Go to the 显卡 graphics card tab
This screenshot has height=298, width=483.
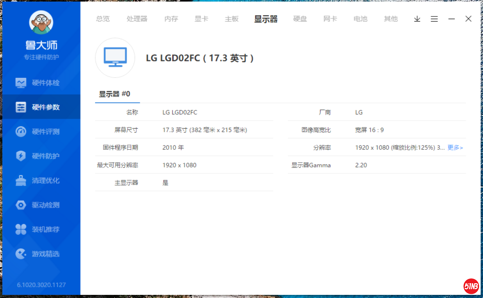201,19
